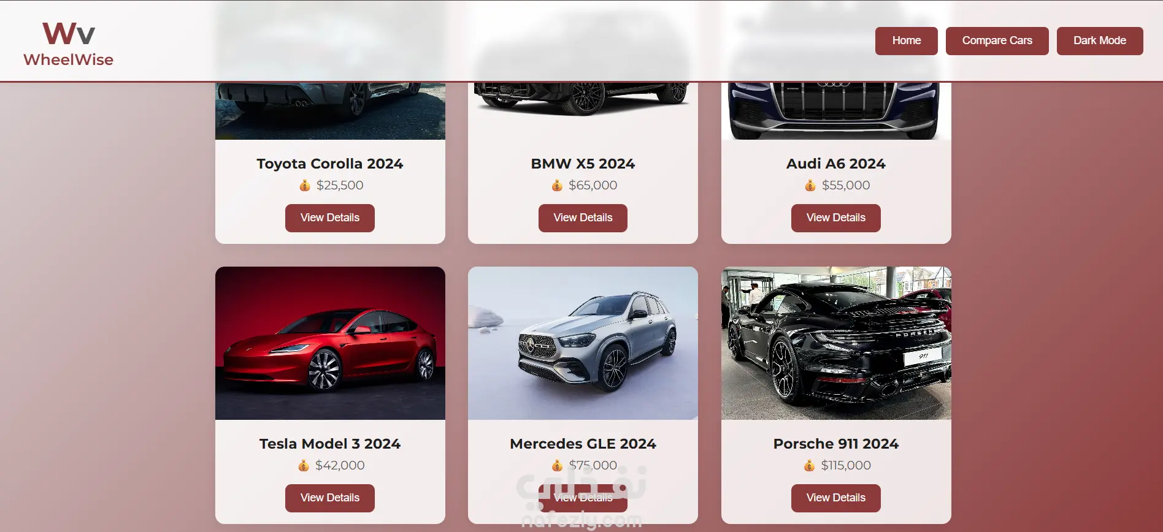Screen dimensions: 1163x532
Task: View details for Toyota Corolla 2024
Action: click(330, 218)
